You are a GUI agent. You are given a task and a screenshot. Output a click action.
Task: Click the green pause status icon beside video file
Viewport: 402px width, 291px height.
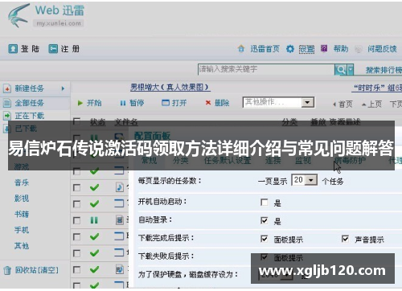pyautogui.click(x=94, y=220)
